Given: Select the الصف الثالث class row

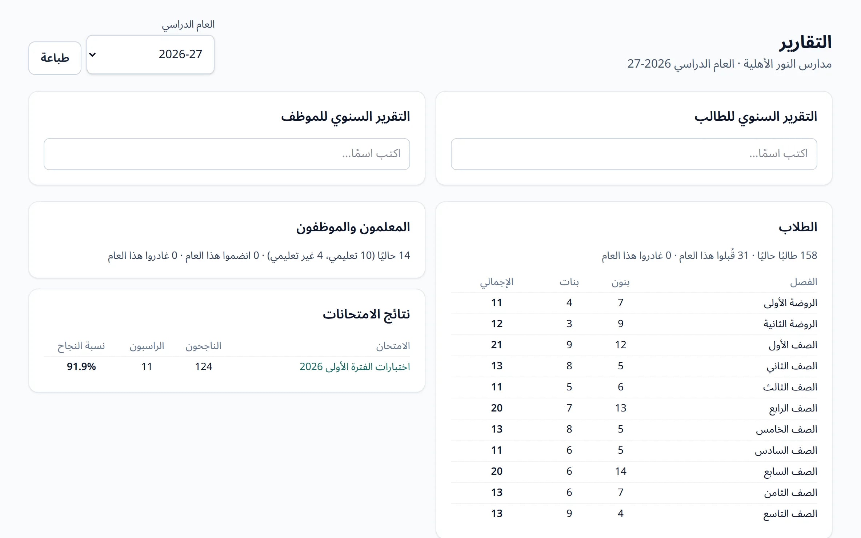Looking at the screenshot, I should click(x=634, y=387).
